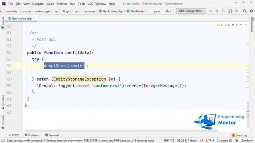
Task: Open the VCS menu
Action: click(x=90, y=4)
